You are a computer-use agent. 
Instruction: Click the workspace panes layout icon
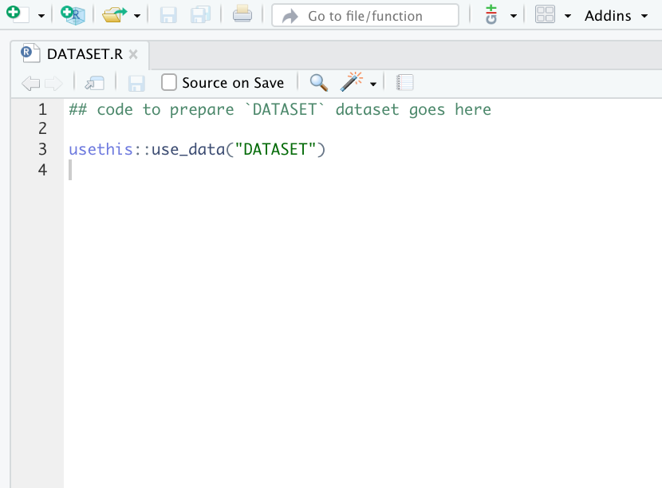(545, 15)
